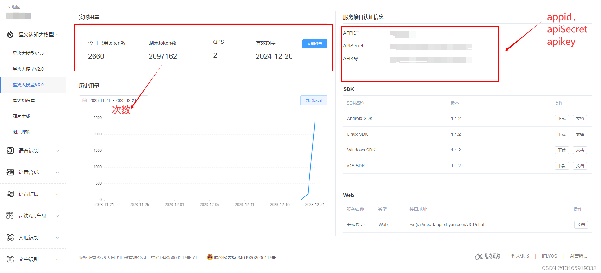This screenshot has width=601, height=273.
Task: Click the 人脸识别 face icon
Action: 10,237
